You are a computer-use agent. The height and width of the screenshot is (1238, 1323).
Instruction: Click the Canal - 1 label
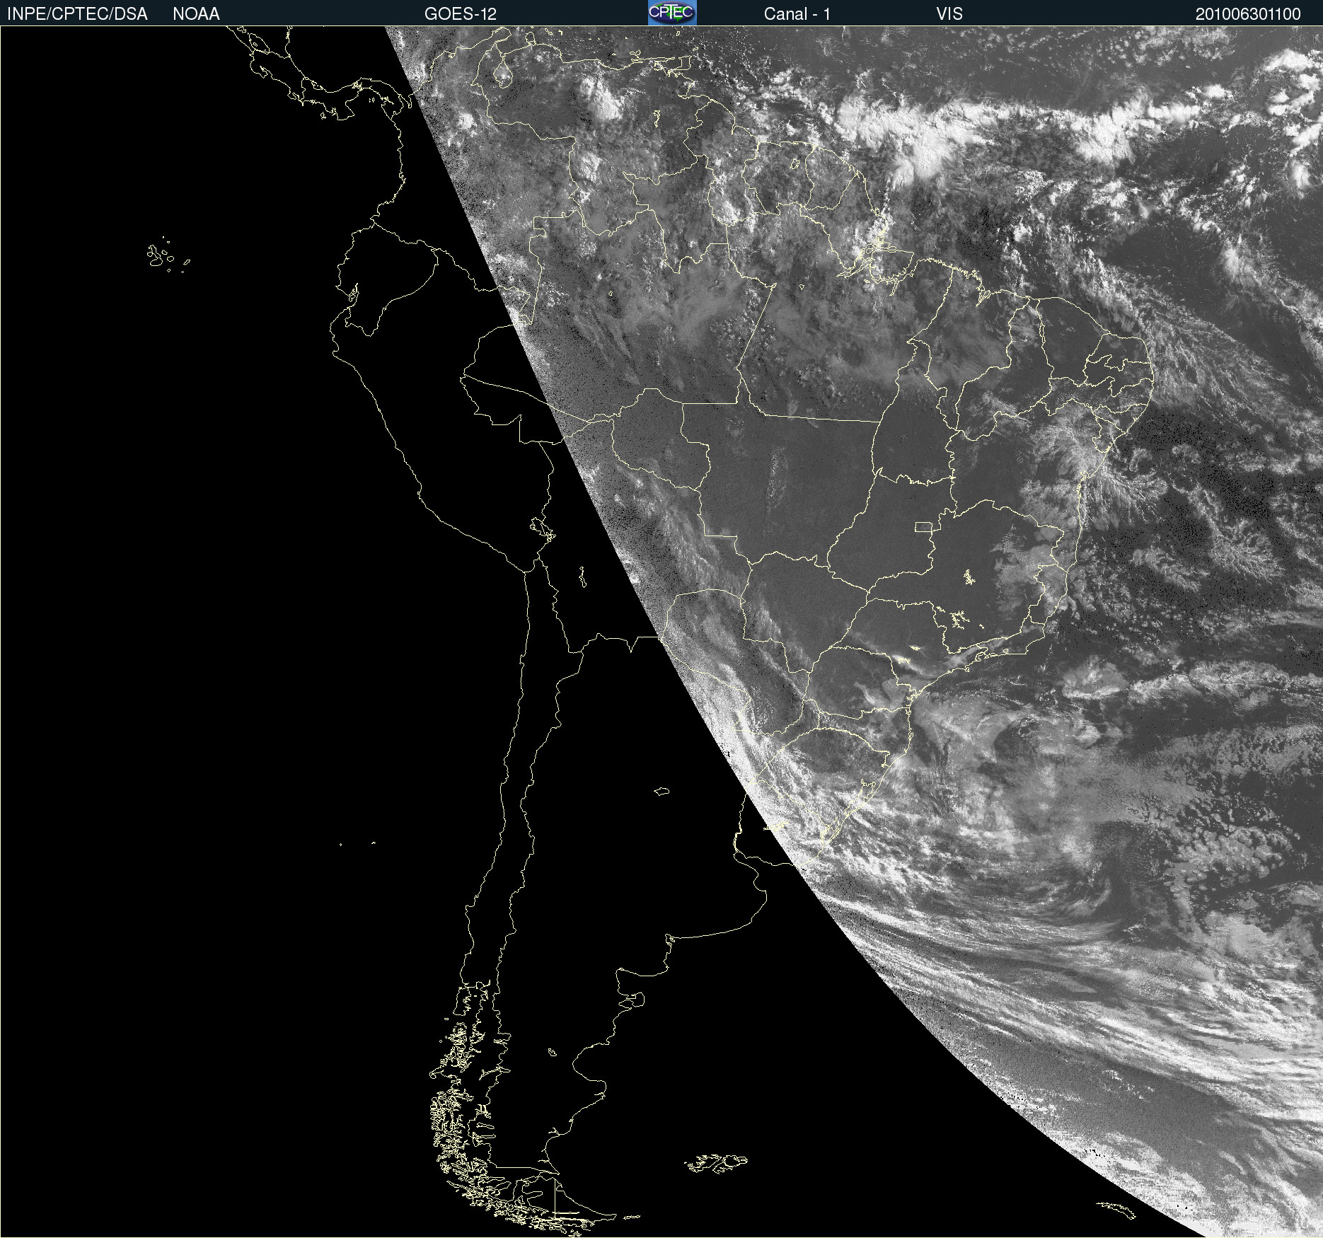pos(797,14)
